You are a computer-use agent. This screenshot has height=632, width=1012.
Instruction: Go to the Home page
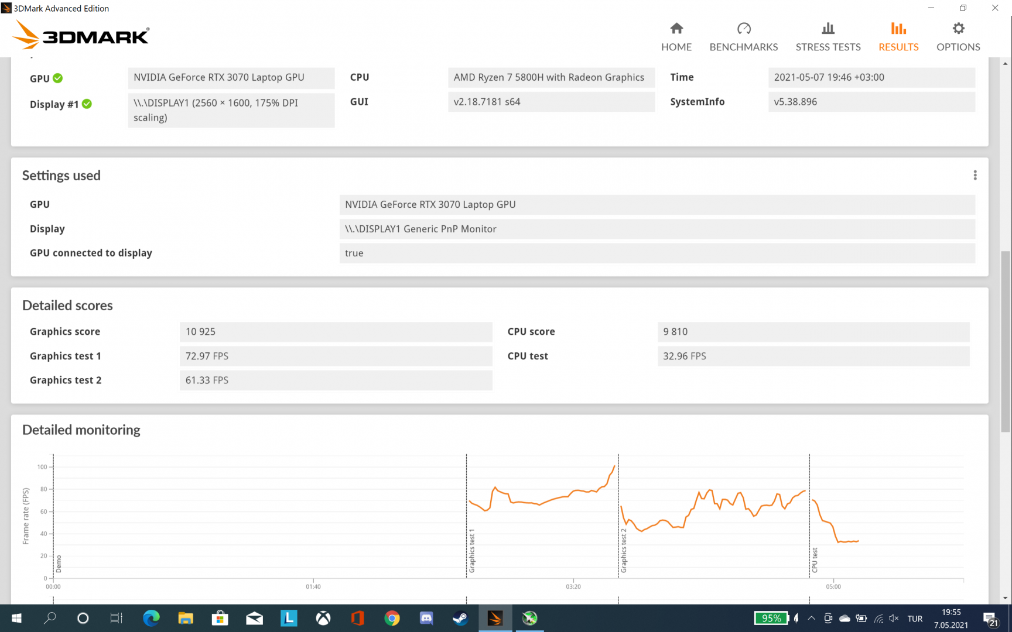(676, 37)
